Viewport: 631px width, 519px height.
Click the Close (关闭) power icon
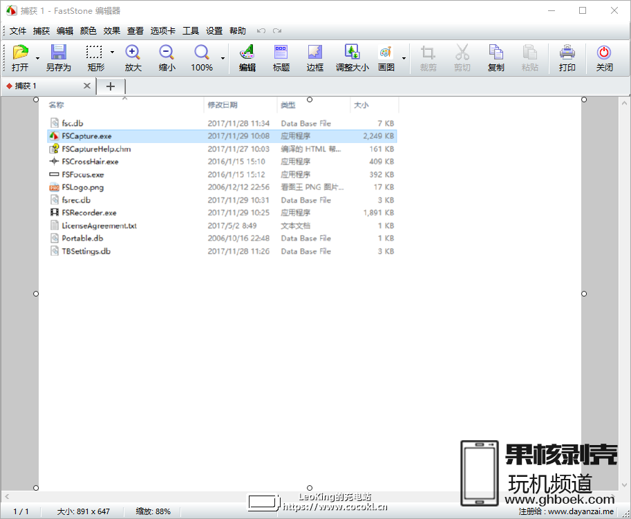604,53
